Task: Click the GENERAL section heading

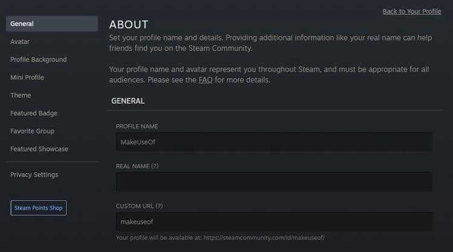Action: [x=127, y=101]
